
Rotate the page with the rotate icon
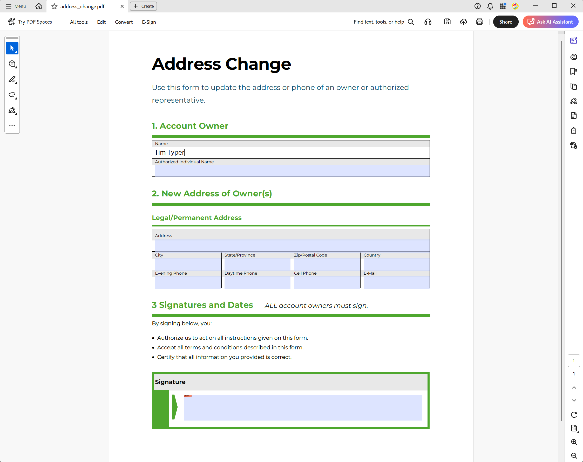tap(574, 415)
